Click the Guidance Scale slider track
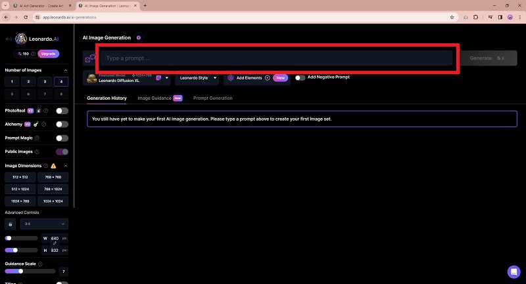The image size is (526, 284). point(30,272)
